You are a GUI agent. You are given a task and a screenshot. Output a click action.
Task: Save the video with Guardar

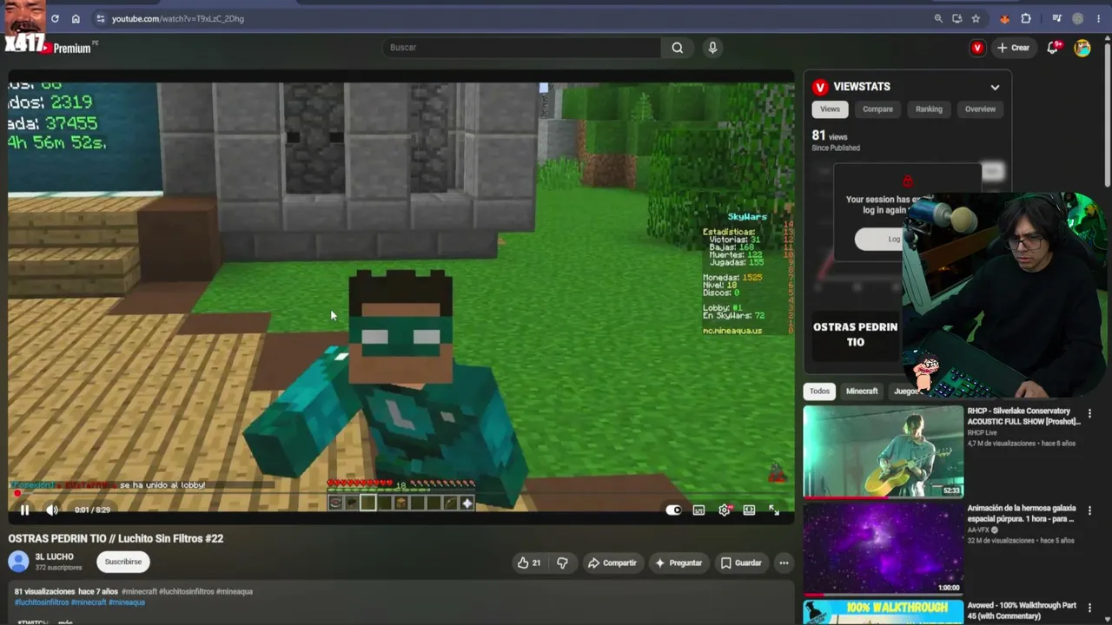click(741, 562)
